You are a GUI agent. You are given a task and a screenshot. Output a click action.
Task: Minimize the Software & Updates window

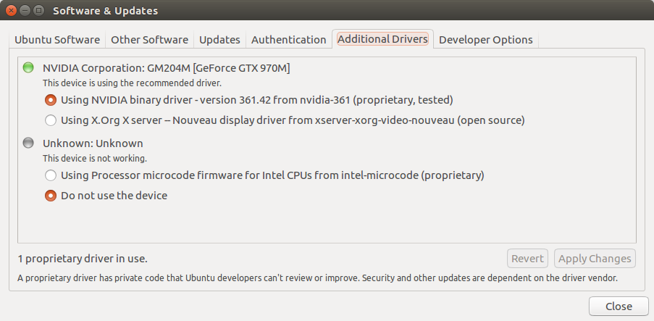click(27, 11)
